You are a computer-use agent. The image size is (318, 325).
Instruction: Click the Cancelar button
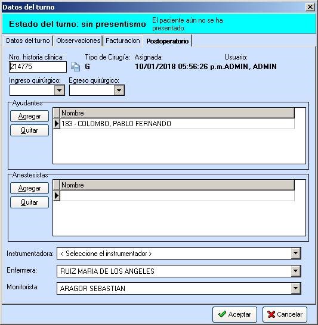click(285, 314)
